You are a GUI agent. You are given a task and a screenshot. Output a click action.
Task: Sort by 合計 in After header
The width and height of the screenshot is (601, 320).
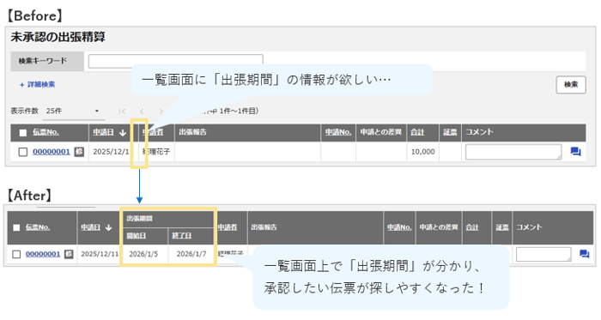[472, 227]
